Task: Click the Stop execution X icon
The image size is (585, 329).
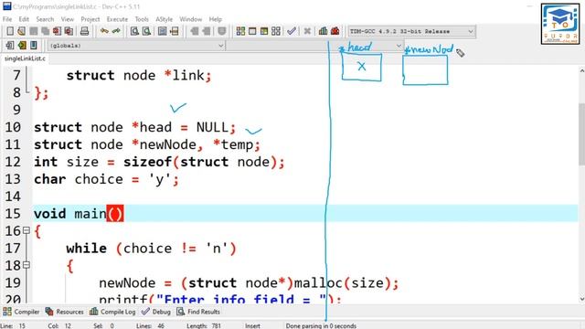Action: click(307, 31)
